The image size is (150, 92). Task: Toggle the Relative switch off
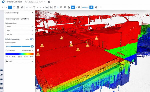pyautogui.click(x=32, y=39)
